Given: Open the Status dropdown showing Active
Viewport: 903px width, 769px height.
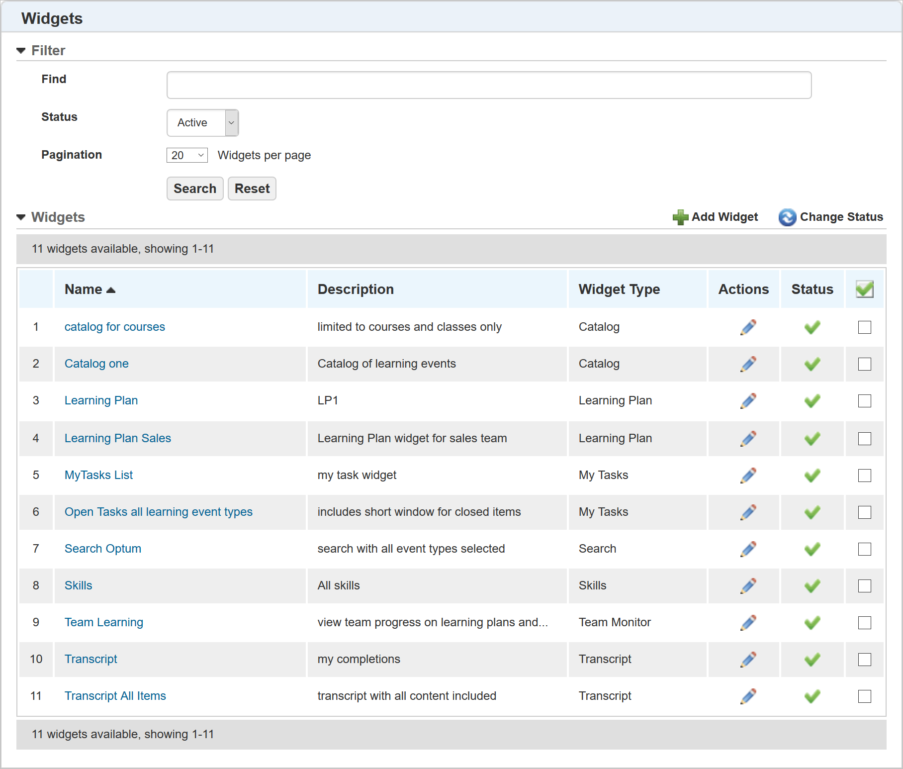Looking at the screenshot, I should pos(202,123).
